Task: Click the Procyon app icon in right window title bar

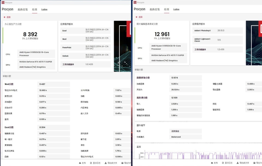Action: (x=135, y=2)
